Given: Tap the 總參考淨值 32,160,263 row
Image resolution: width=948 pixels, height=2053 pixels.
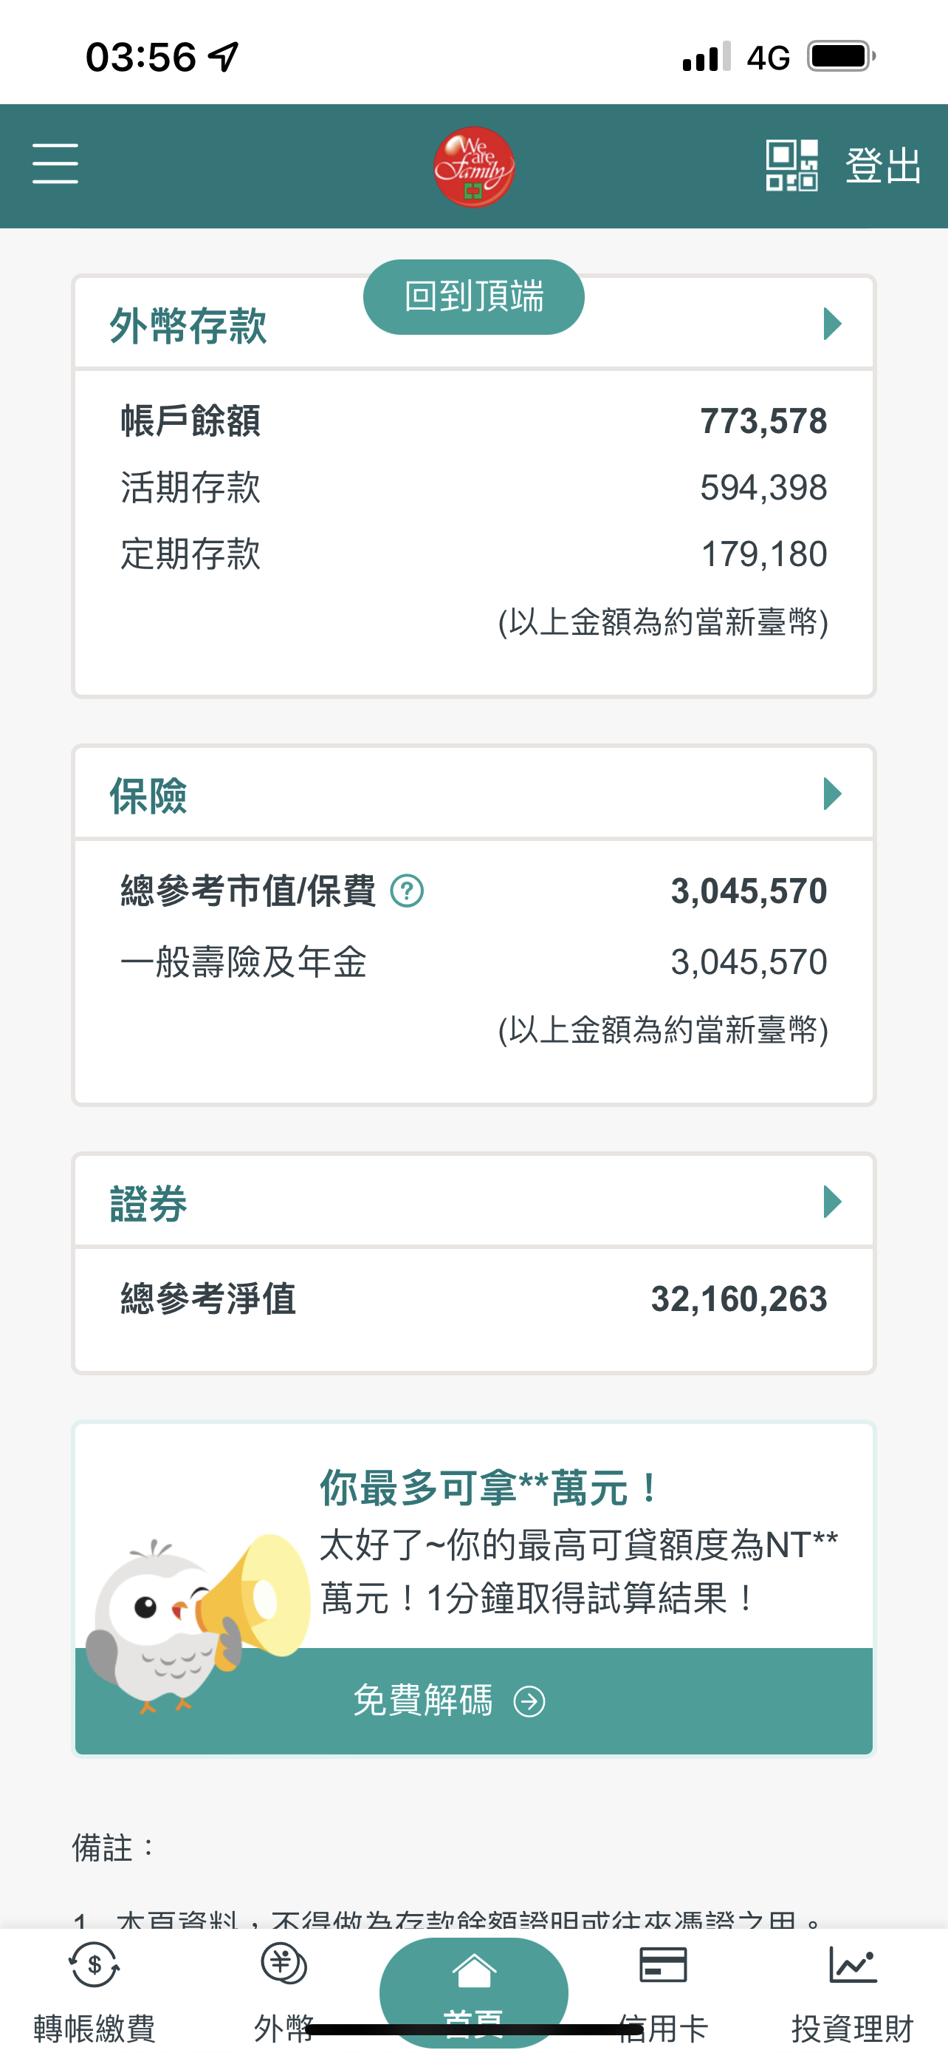Looking at the screenshot, I should pos(473,1299).
